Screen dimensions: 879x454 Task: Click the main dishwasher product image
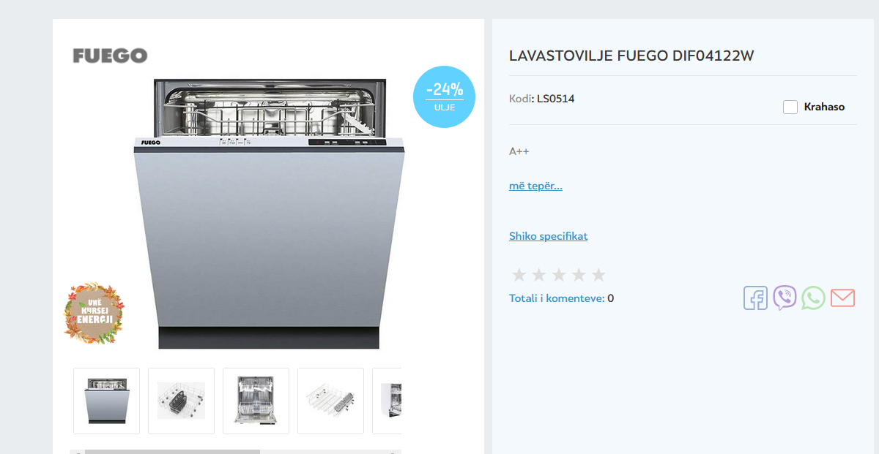[x=269, y=213]
